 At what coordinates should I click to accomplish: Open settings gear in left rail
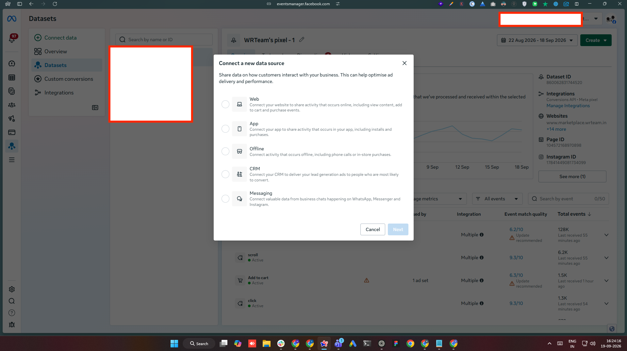(x=12, y=289)
